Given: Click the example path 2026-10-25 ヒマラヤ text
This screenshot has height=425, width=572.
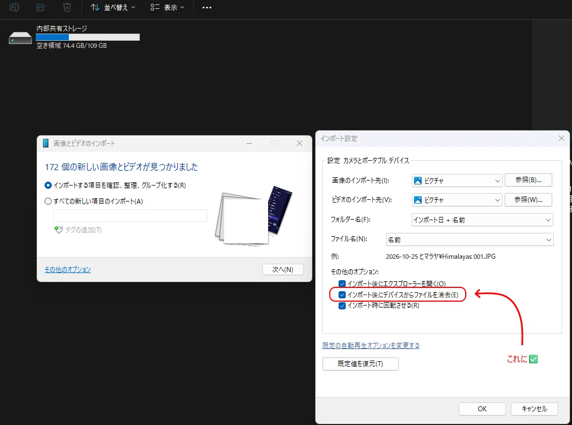Looking at the screenshot, I should pos(440,257).
